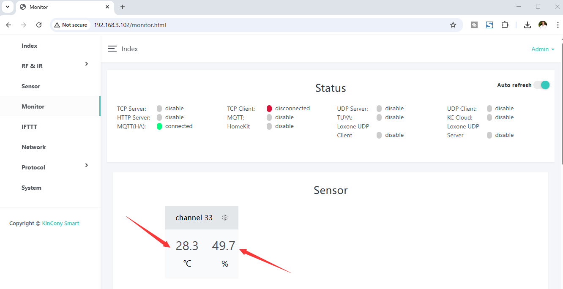Select Network in the sidebar

click(x=34, y=147)
